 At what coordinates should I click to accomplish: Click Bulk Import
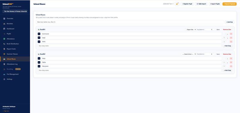(x=201, y=4)
